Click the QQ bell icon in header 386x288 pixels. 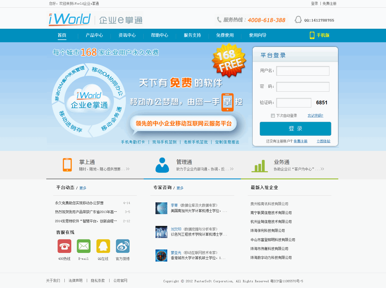pyautogui.click(x=298, y=20)
